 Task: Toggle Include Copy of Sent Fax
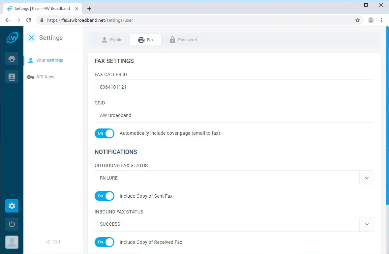pos(105,196)
